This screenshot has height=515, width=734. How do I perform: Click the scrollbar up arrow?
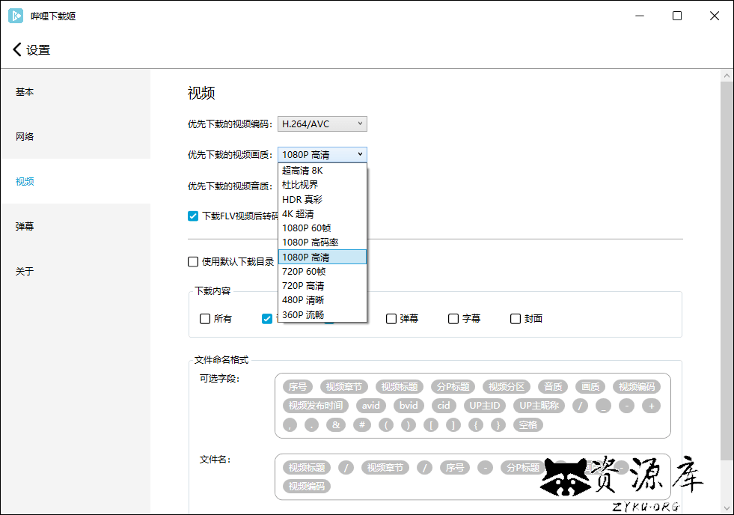(727, 76)
